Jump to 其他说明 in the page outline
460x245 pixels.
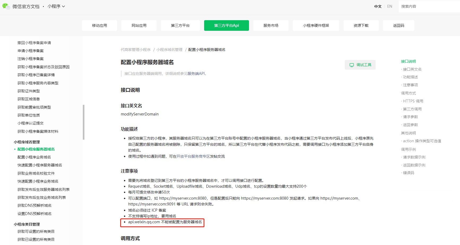coord(409,133)
